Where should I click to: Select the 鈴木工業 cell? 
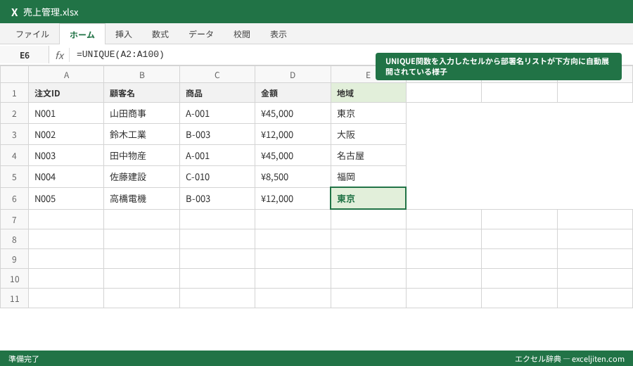(x=141, y=134)
